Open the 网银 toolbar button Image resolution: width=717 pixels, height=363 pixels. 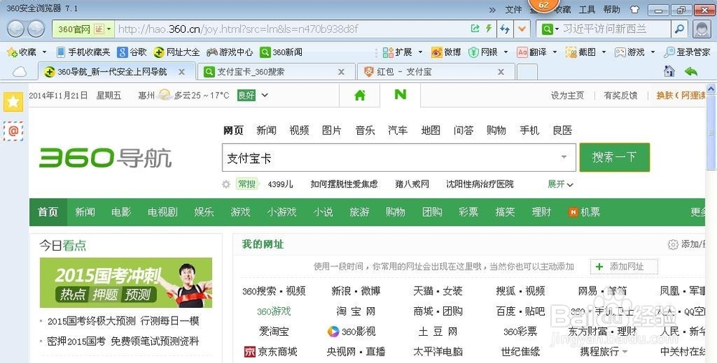pos(483,52)
